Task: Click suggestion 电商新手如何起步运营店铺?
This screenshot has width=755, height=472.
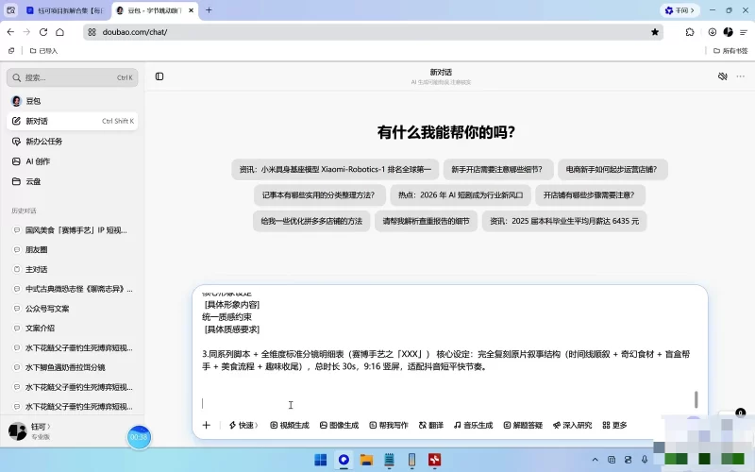Action: [612, 170]
